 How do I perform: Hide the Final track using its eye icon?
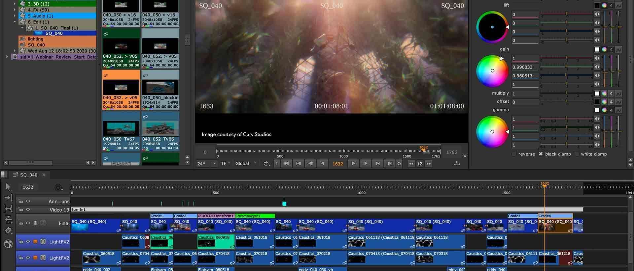click(x=28, y=223)
